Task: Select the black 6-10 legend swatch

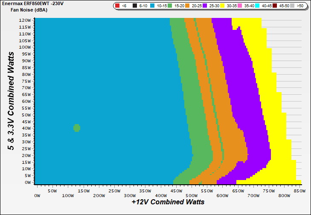Action: click(134, 6)
